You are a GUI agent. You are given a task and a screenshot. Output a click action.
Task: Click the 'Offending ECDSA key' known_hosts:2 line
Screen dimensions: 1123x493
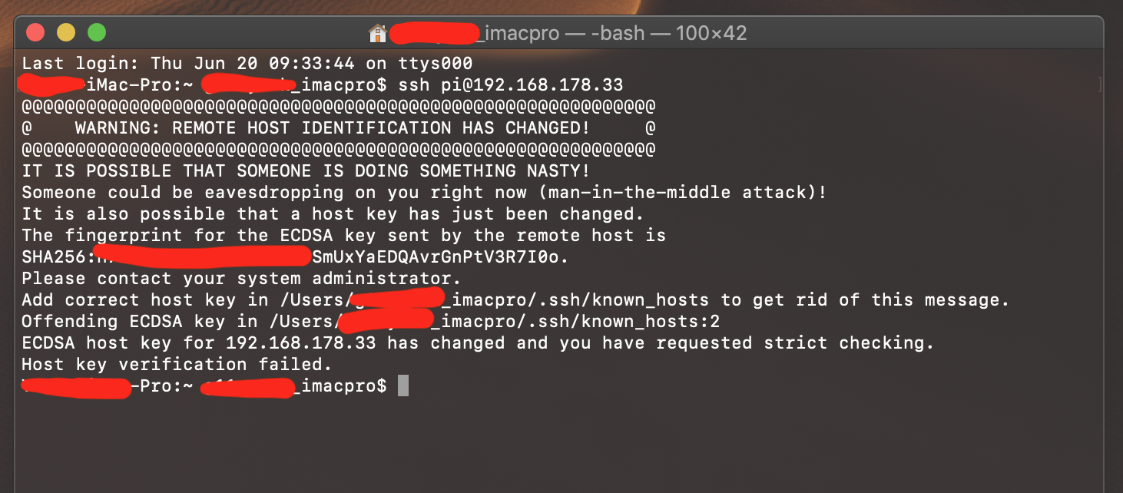369,321
